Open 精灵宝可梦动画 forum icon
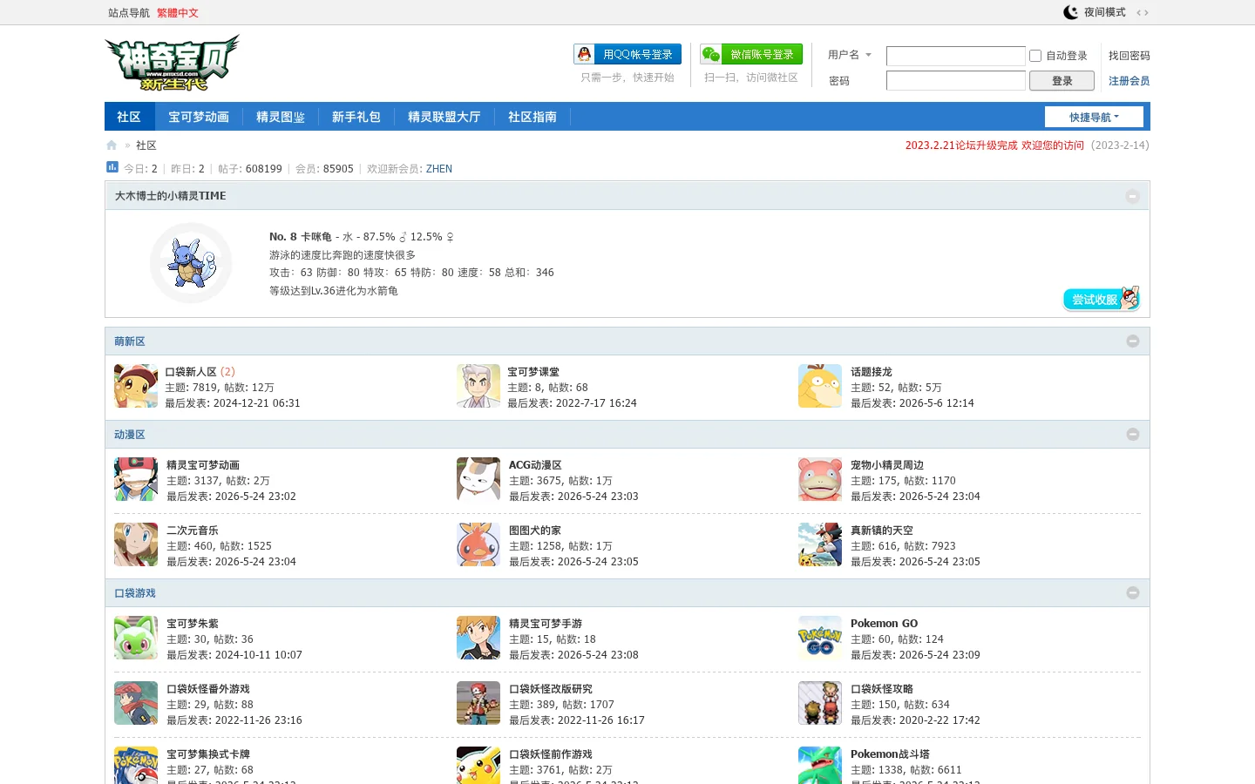The width and height of the screenshot is (1255, 784). [x=136, y=479]
